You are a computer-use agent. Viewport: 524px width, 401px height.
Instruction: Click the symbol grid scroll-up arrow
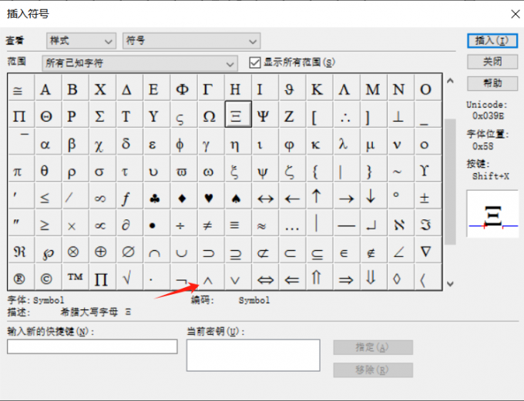450,81
